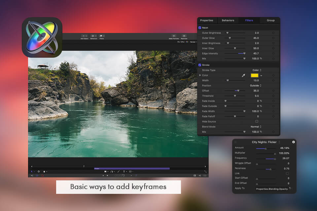317x211 pixels.
Task: Go to project start button
Action: [103, 176]
